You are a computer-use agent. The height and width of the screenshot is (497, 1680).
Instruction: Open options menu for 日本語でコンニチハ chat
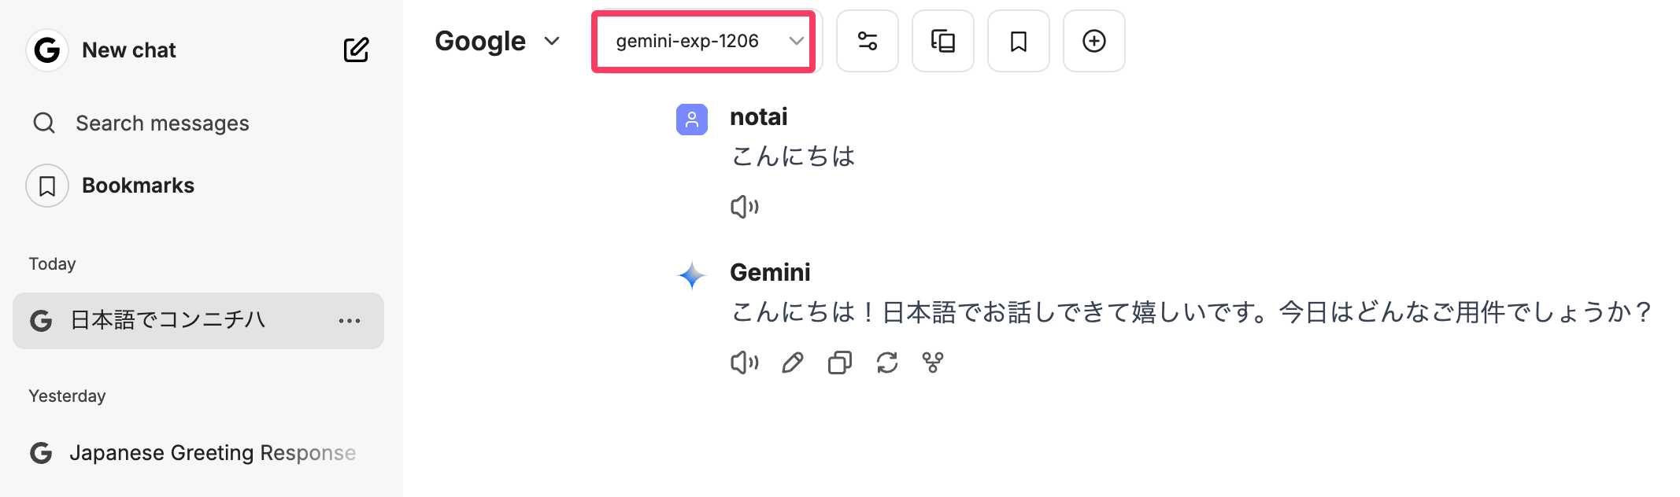[350, 321]
